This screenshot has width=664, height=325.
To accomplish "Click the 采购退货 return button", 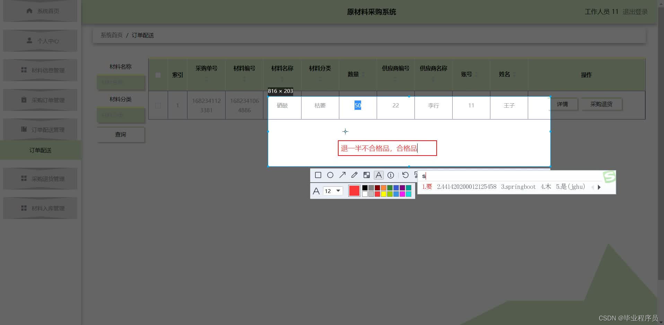I will 601,104.
